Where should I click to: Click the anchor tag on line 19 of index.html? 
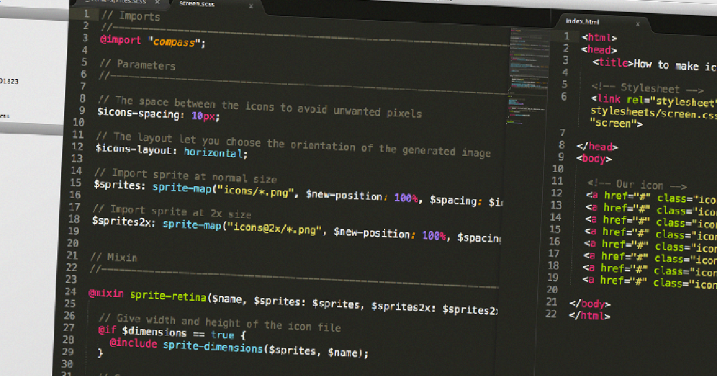[x=650, y=281]
